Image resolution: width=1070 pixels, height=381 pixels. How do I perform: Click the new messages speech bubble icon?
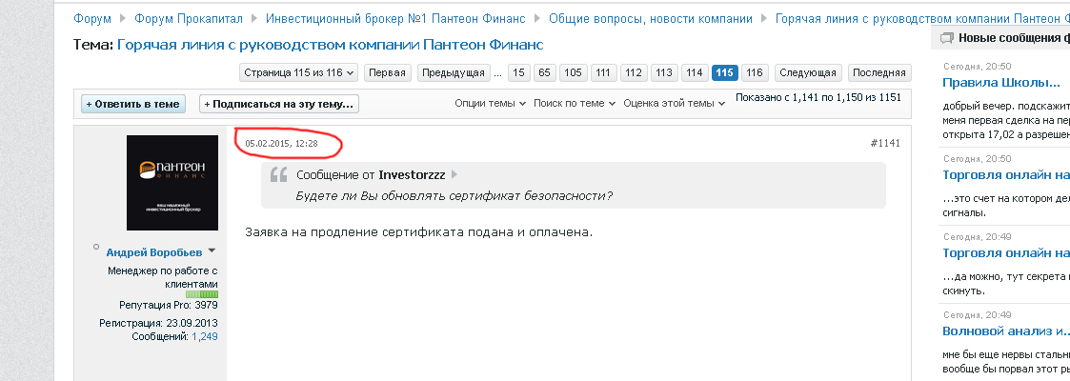coord(946,38)
